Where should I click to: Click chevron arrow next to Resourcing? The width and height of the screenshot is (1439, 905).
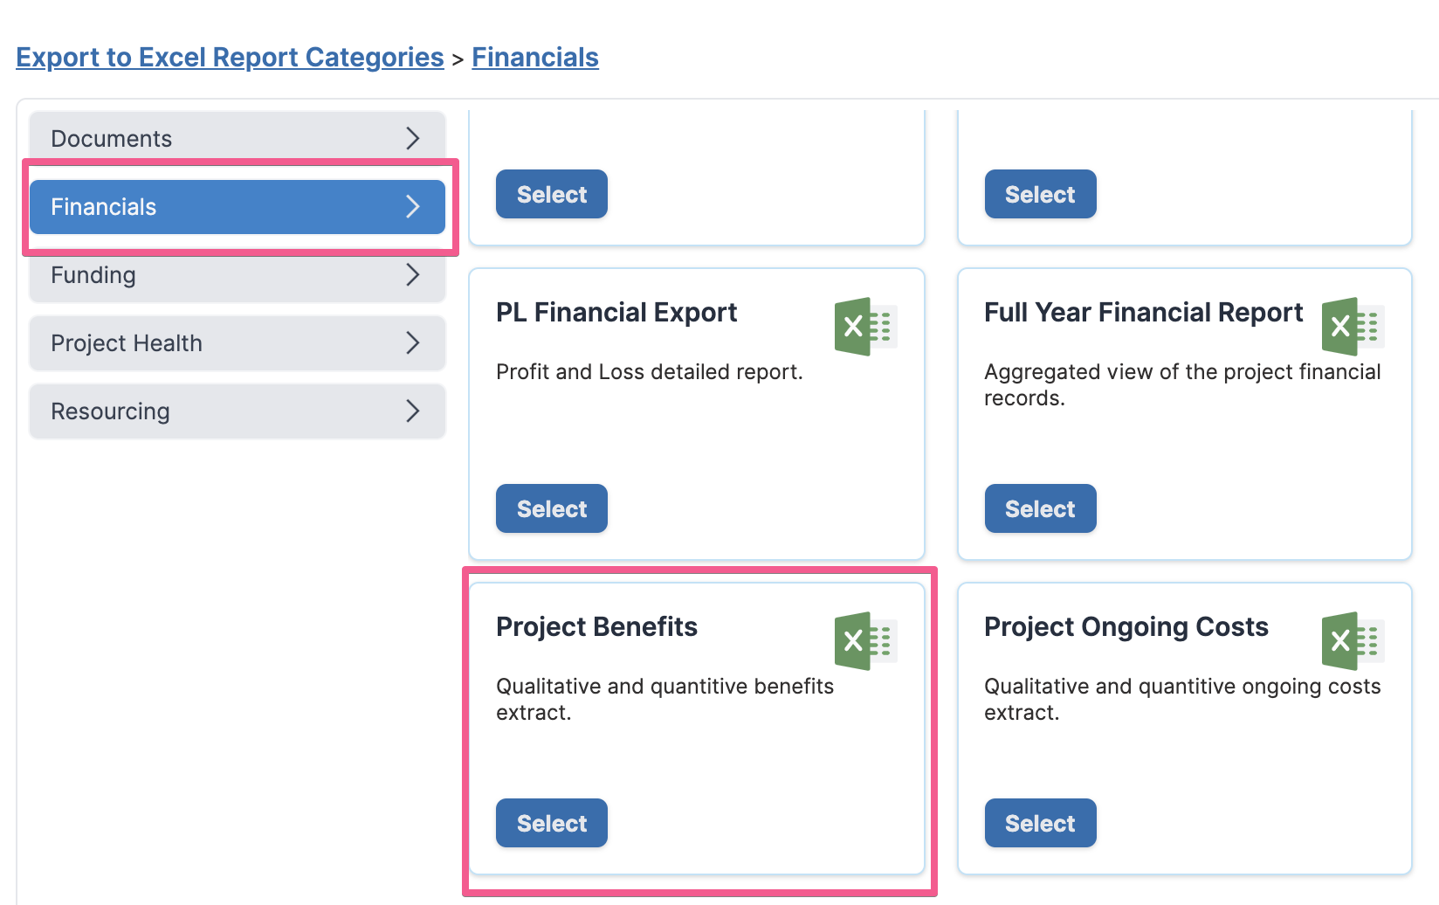click(413, 411)
